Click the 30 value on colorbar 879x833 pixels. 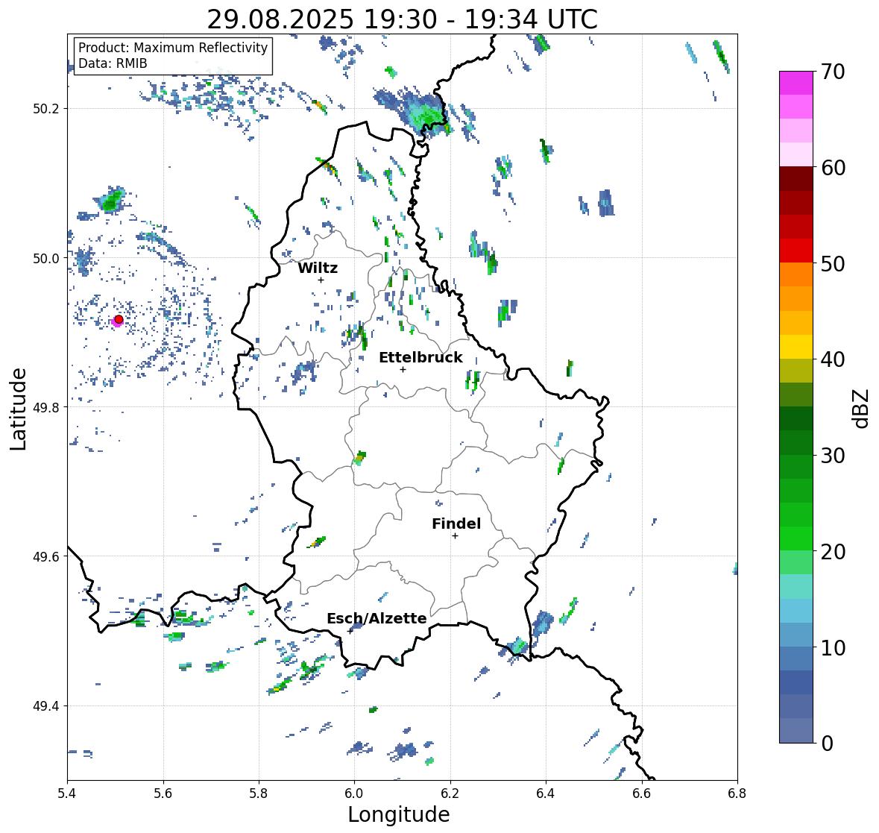pos(833,455)
